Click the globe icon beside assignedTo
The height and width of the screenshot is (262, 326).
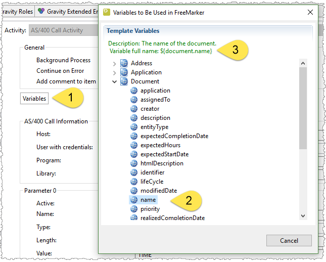[134, 100]
